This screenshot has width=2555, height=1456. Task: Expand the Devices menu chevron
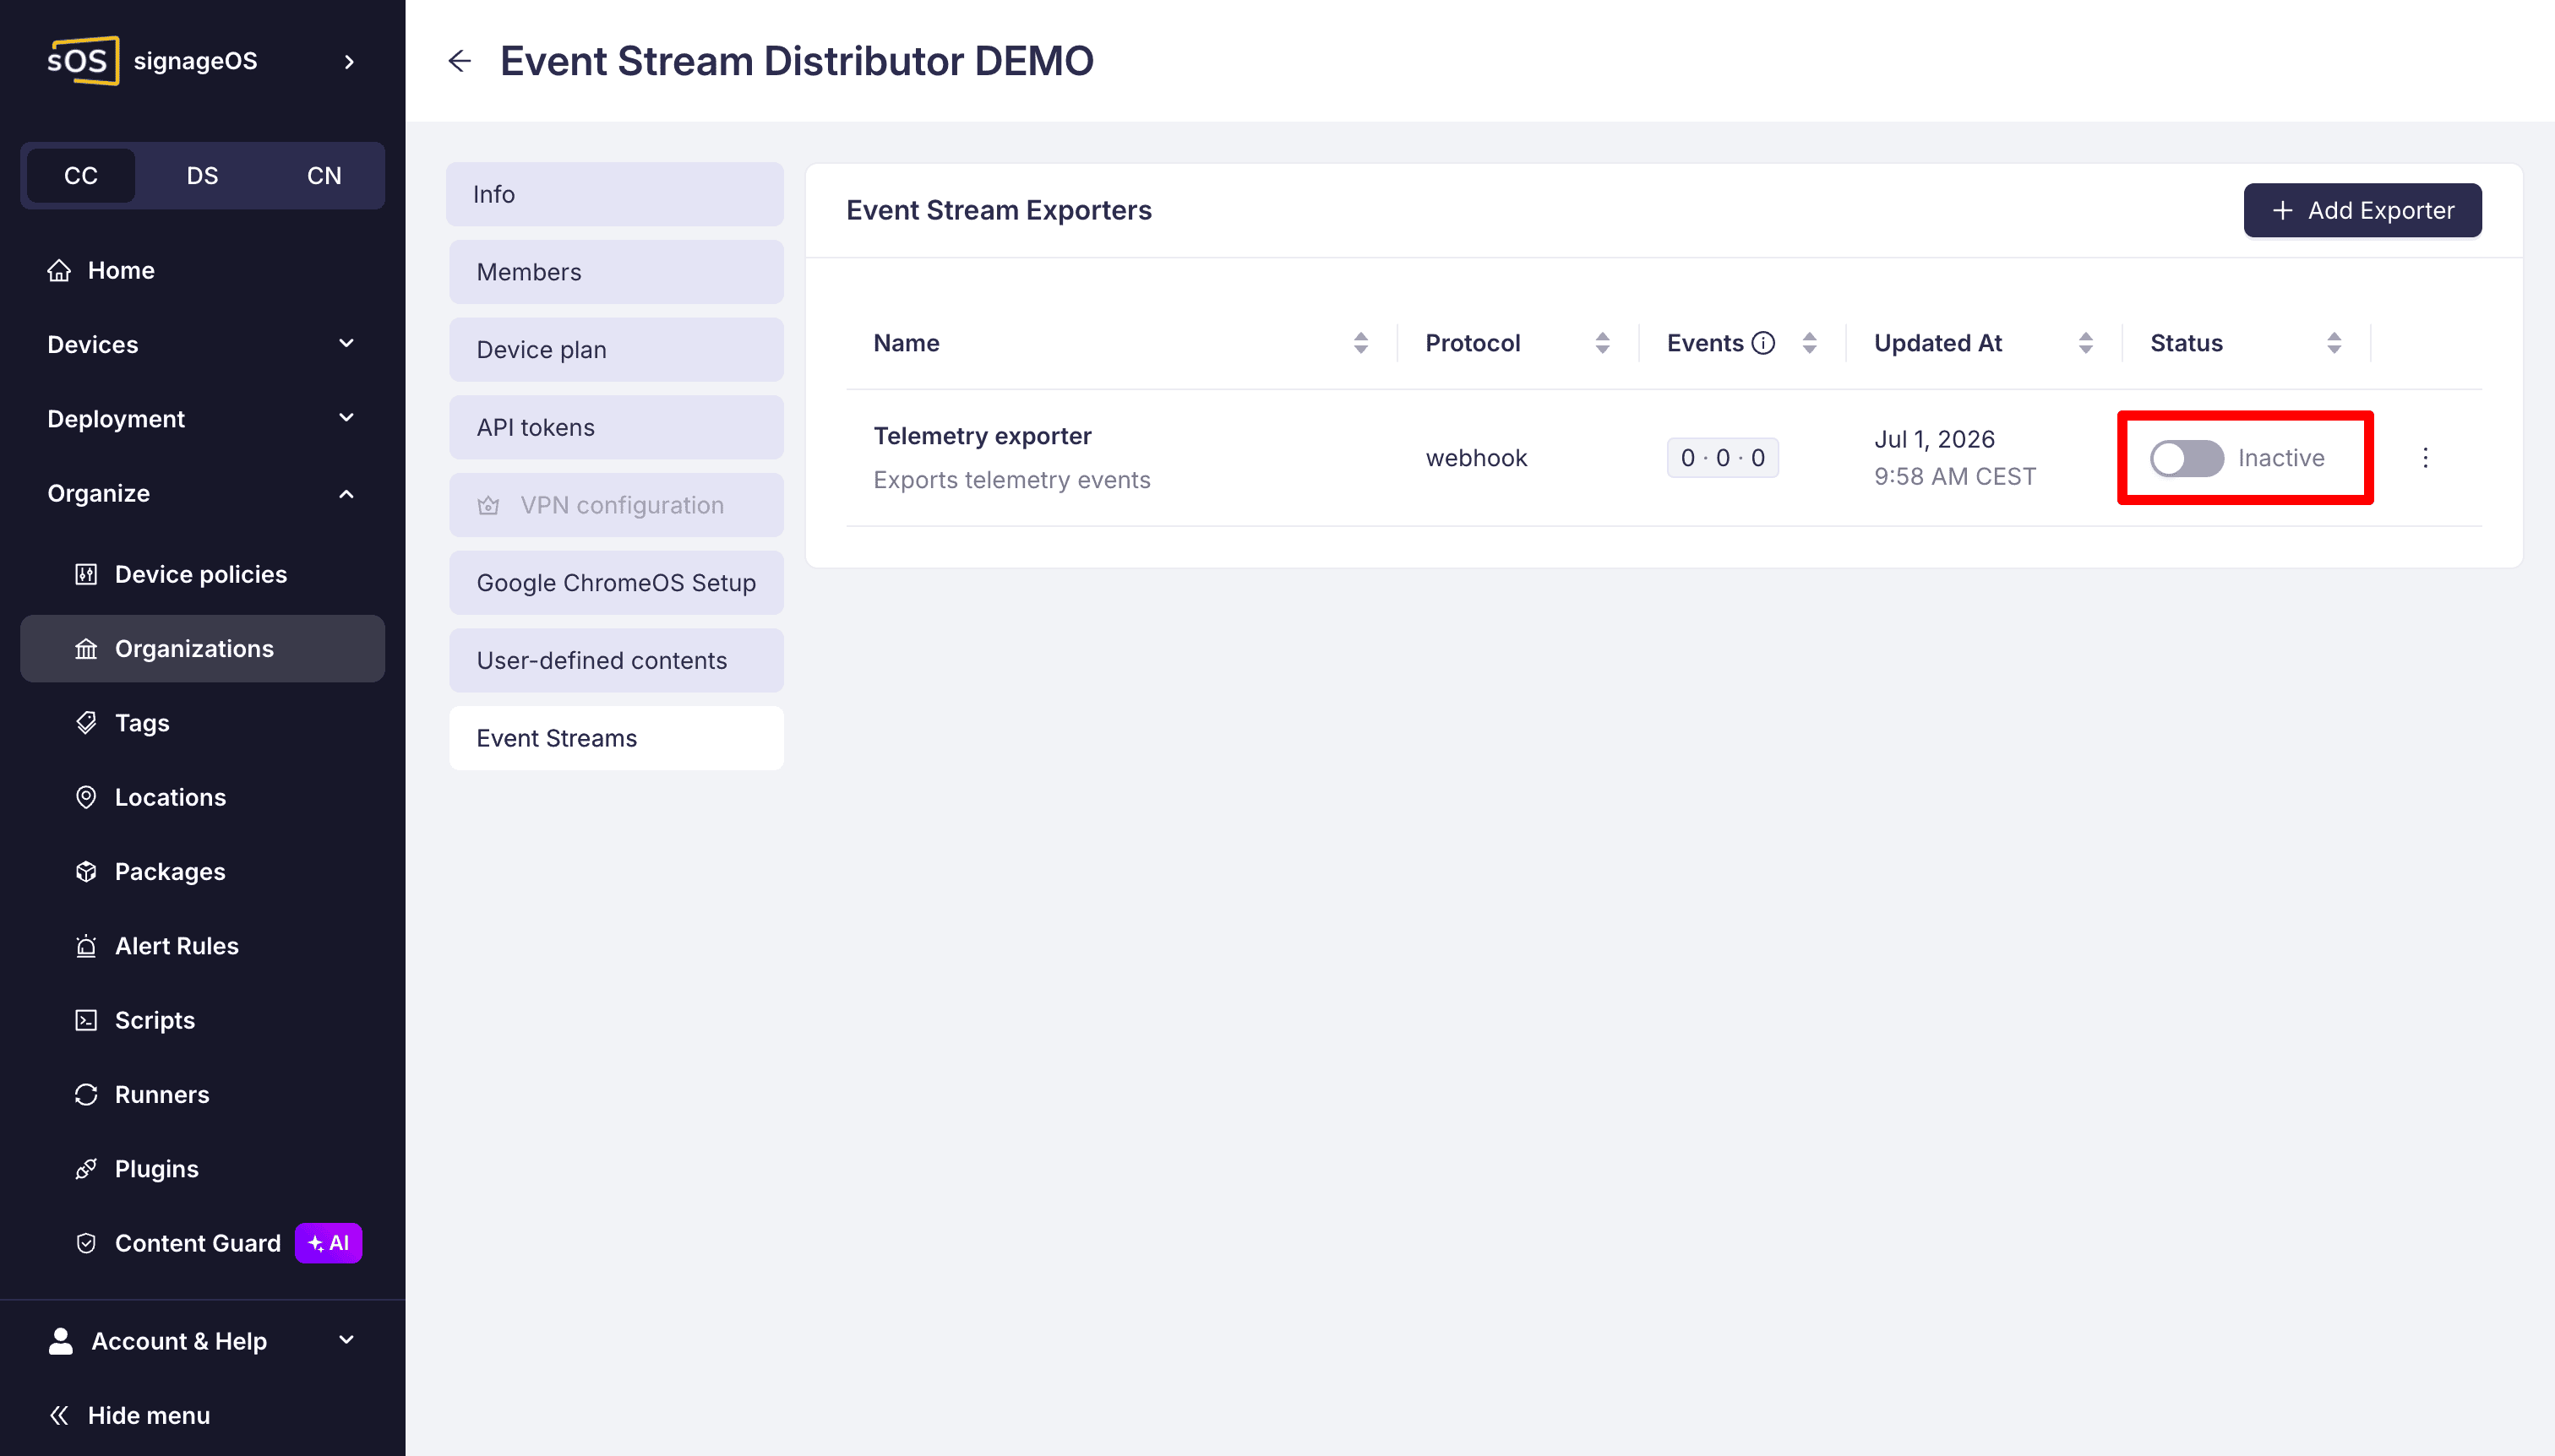click(346, 343)
